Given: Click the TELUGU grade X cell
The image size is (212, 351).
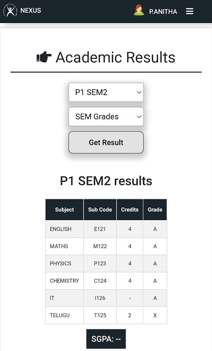Looking at the screenshot, I should [155, 315].
